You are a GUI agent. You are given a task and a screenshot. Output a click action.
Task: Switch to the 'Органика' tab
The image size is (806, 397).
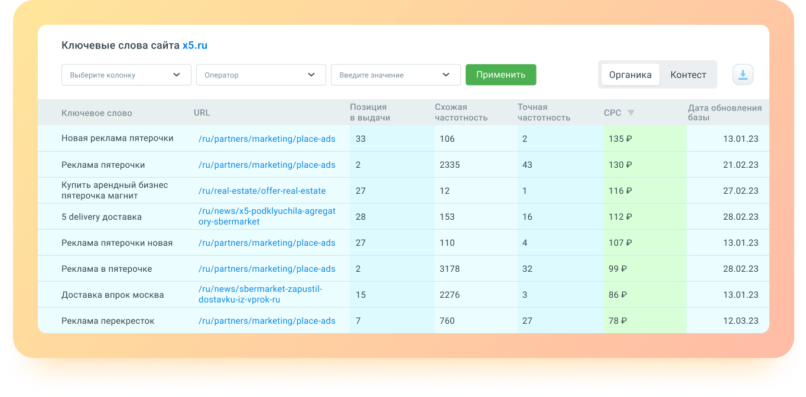point(630,74)
